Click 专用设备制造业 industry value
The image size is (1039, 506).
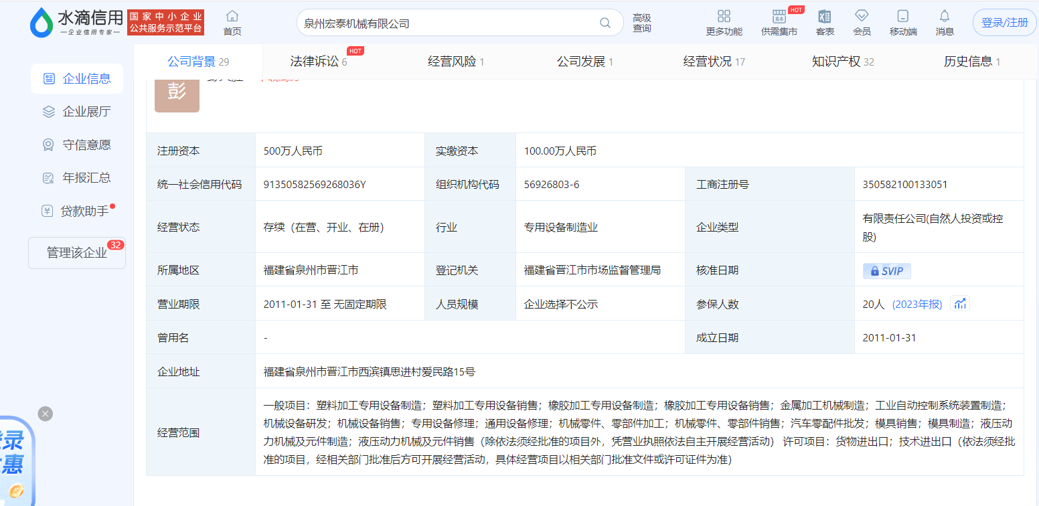561,228
